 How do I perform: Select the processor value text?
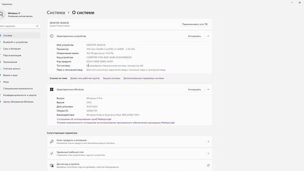coord(111,49)
